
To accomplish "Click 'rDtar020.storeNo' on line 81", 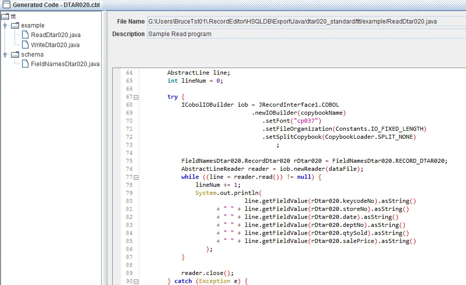I will click(339, 209).
